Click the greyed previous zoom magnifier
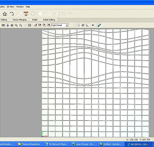The width and height of the screenshot is (154, 147). click(25, 25)
